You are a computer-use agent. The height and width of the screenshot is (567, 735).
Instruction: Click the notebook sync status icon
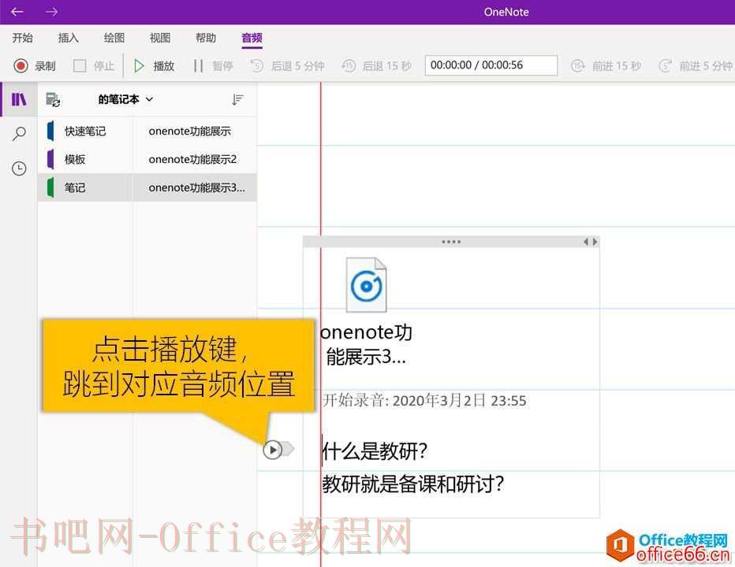pos(53,99)
